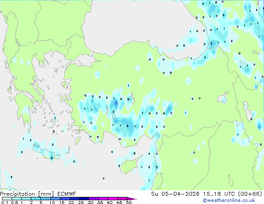This screenshot has width=264, height=204.
Task: Click the 0.1–0.5 mm legend color swatch
Action: (x=7, y=199)
